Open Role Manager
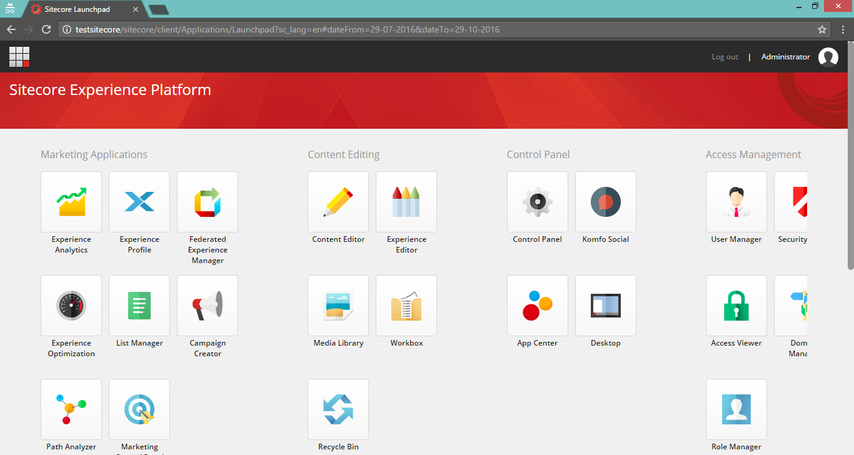854x455 pixels. pyautogui.click(x=736, y=409)
